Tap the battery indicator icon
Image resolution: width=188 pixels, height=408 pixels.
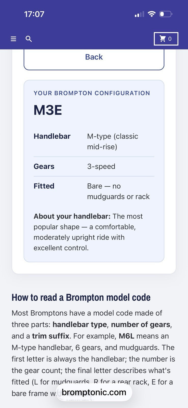pyautogui.click(x=166, y=14)
